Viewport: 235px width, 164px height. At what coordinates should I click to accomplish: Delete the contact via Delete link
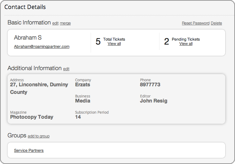point(216,23)
